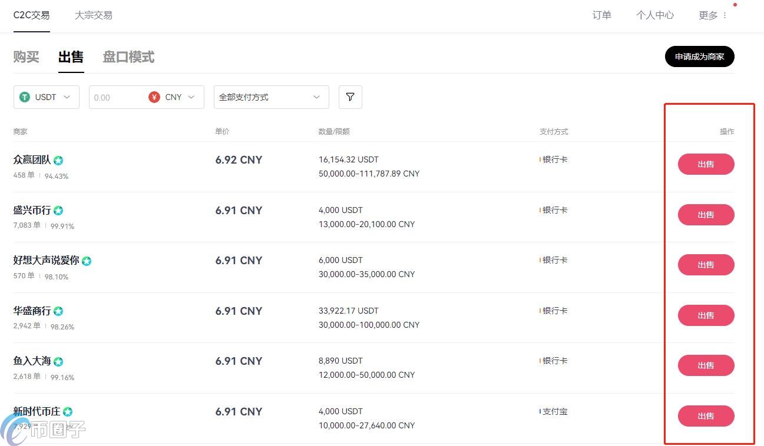This screenshot has height=446, width=764.
Task: Click verified badge beside 华盛商行
Action: pyautogui.click(x=58, y=311)
